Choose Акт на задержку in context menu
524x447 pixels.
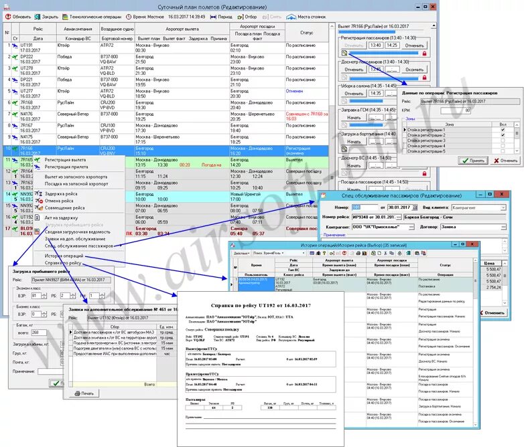tap(61, 217)
